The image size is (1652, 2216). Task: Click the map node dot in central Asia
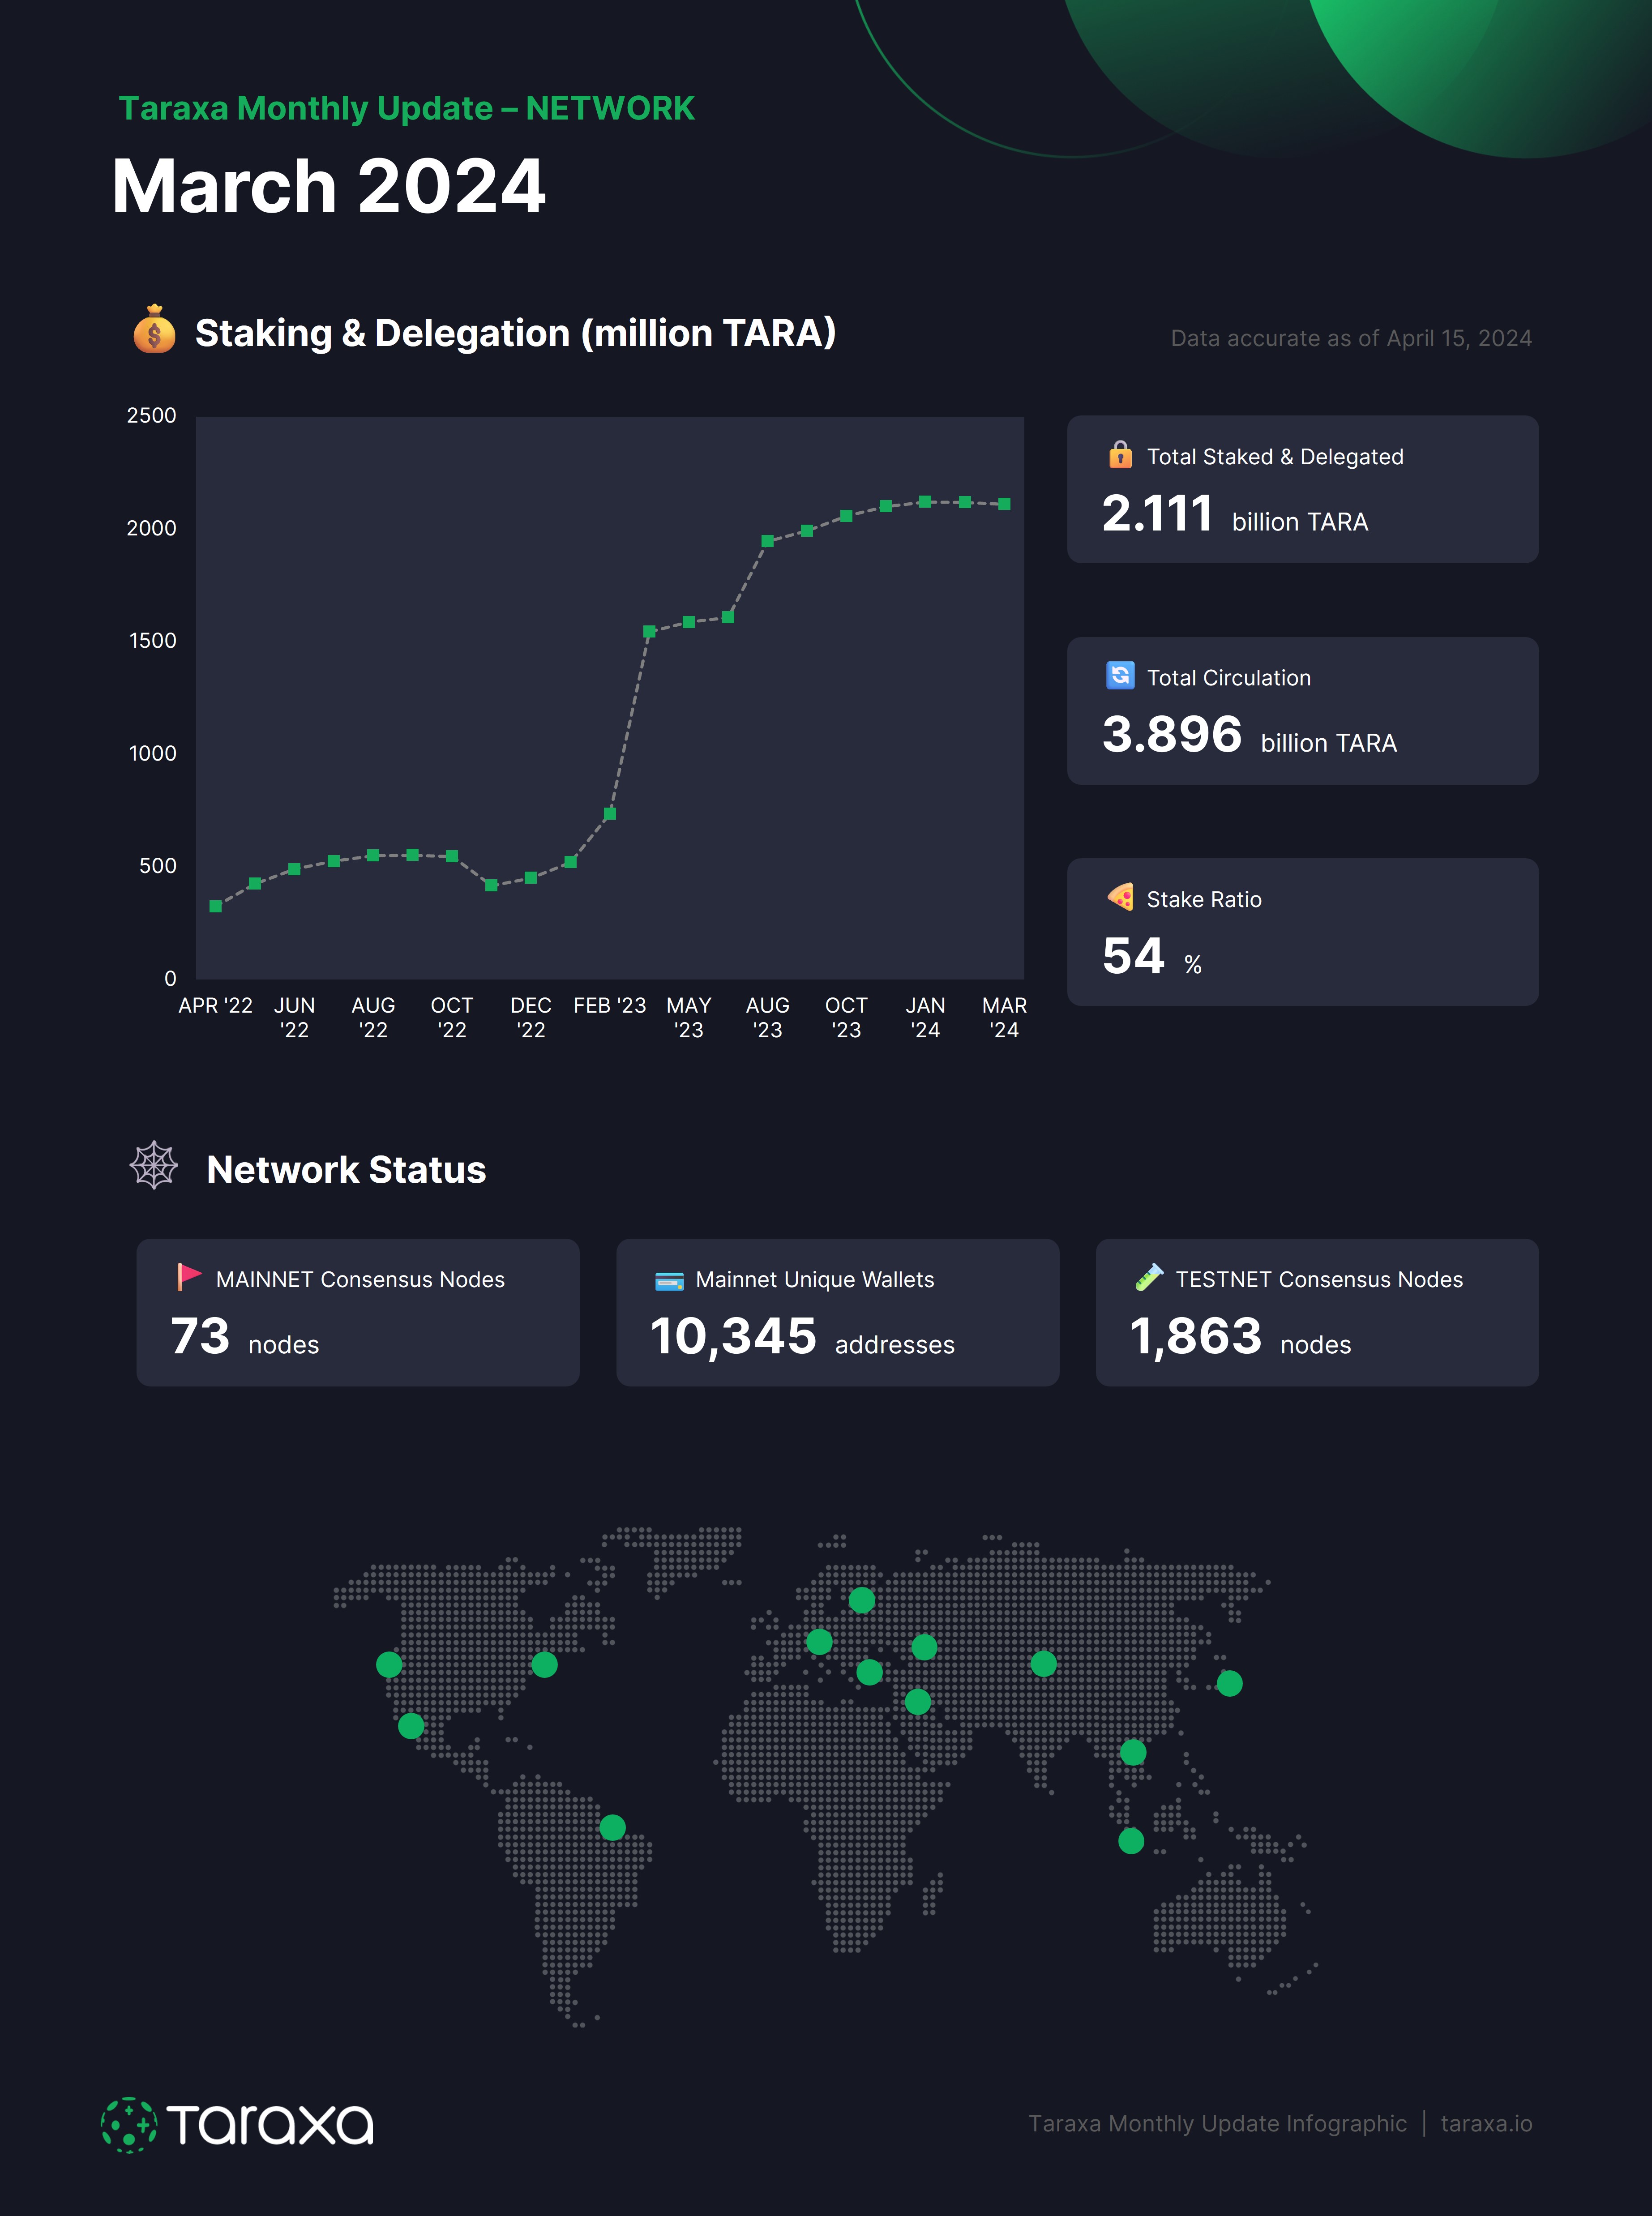coord(1043,1663)
